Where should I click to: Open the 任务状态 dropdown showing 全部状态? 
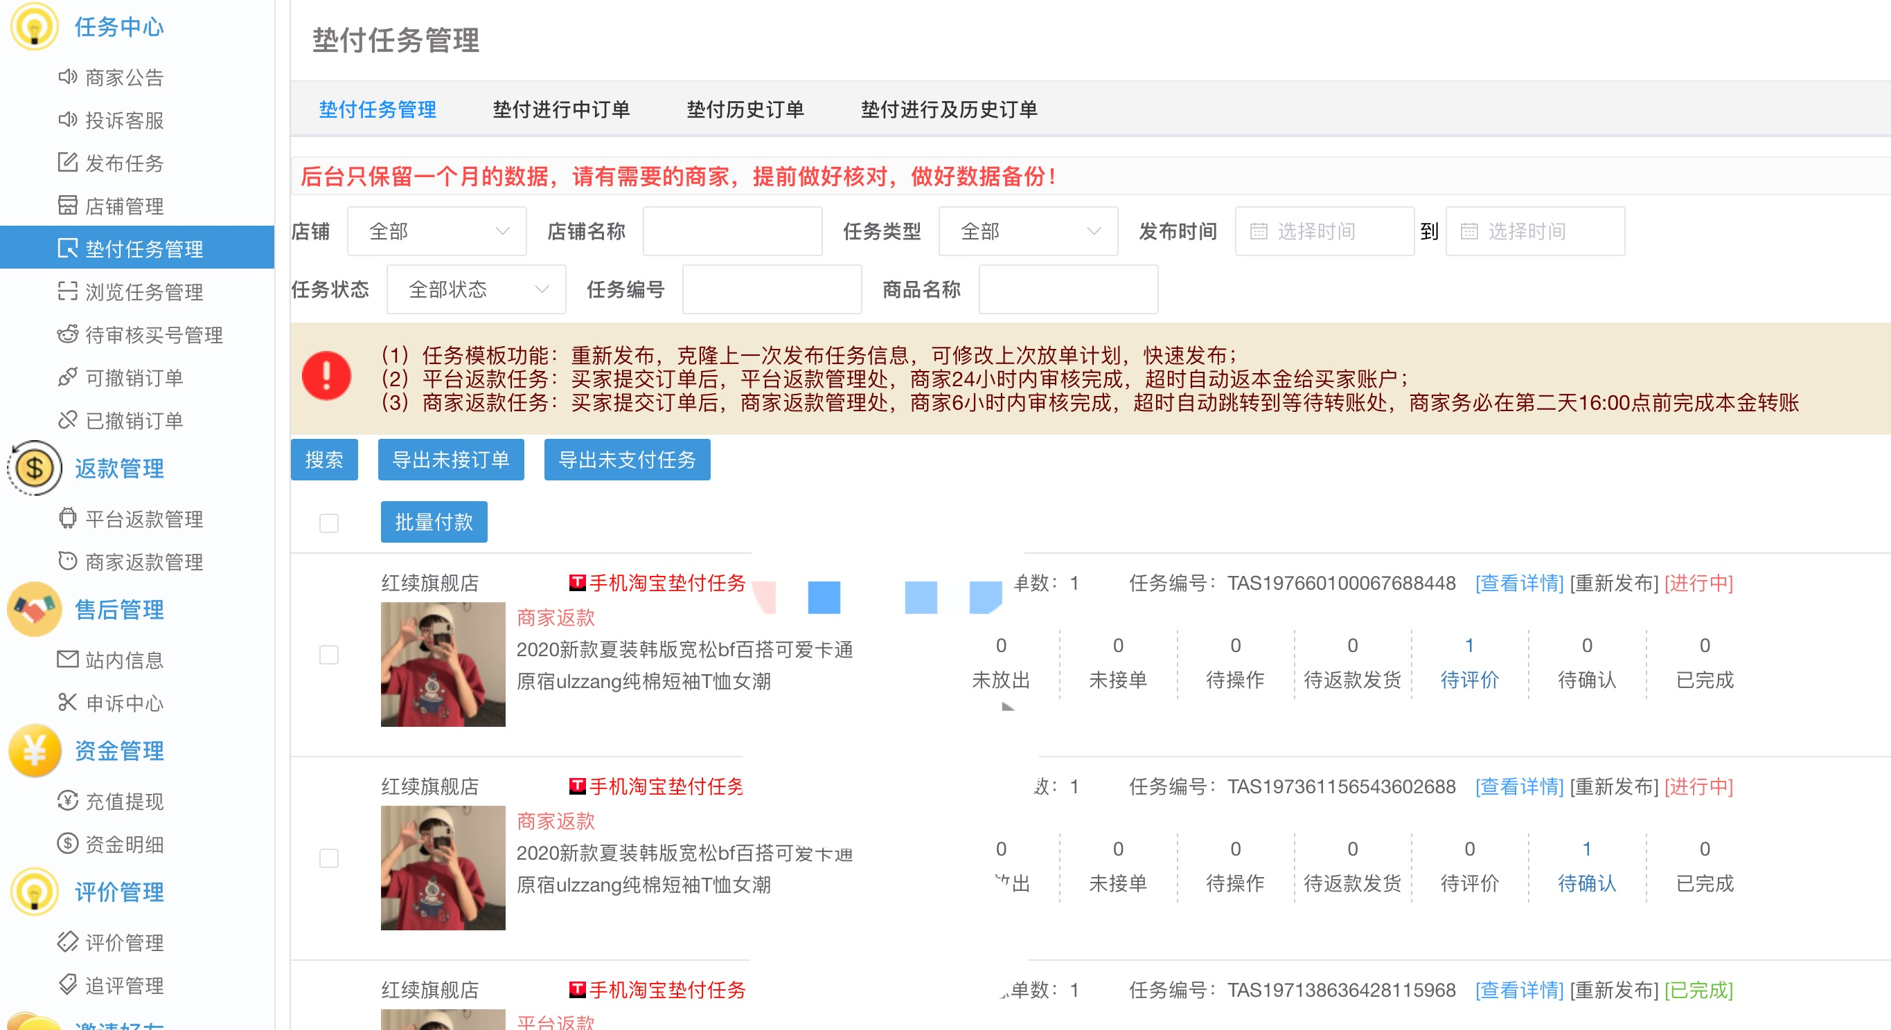pyautogui.click(x=477, y=289)
